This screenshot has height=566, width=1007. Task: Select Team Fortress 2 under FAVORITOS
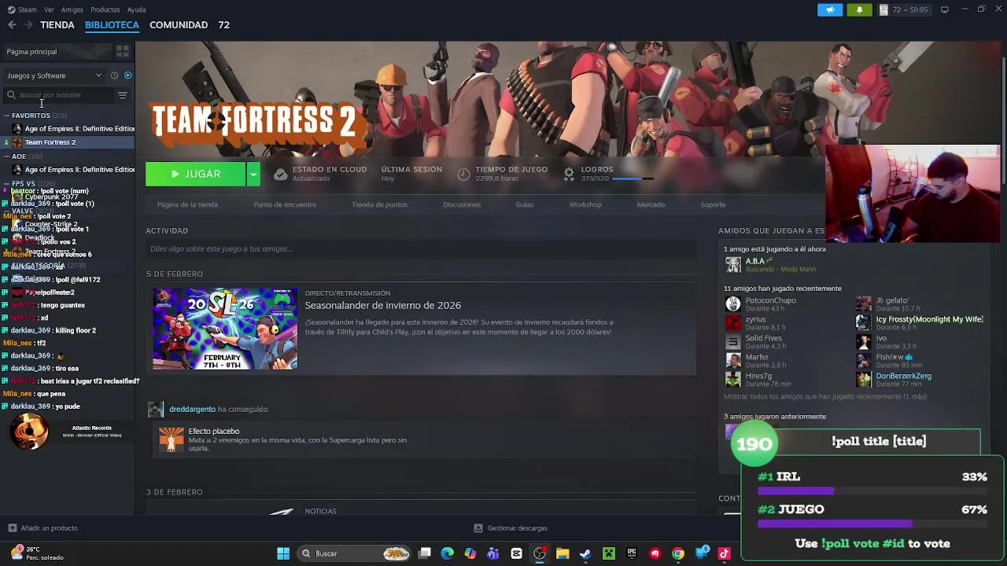(68, 142)
